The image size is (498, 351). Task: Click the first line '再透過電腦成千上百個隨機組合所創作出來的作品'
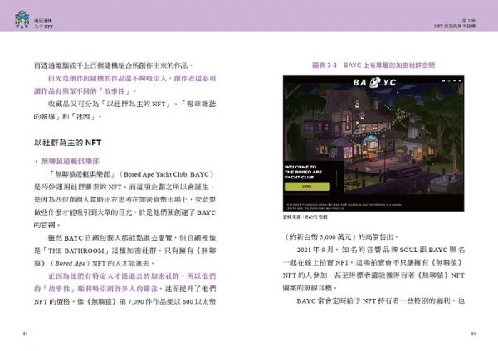[x=114, y=66]
